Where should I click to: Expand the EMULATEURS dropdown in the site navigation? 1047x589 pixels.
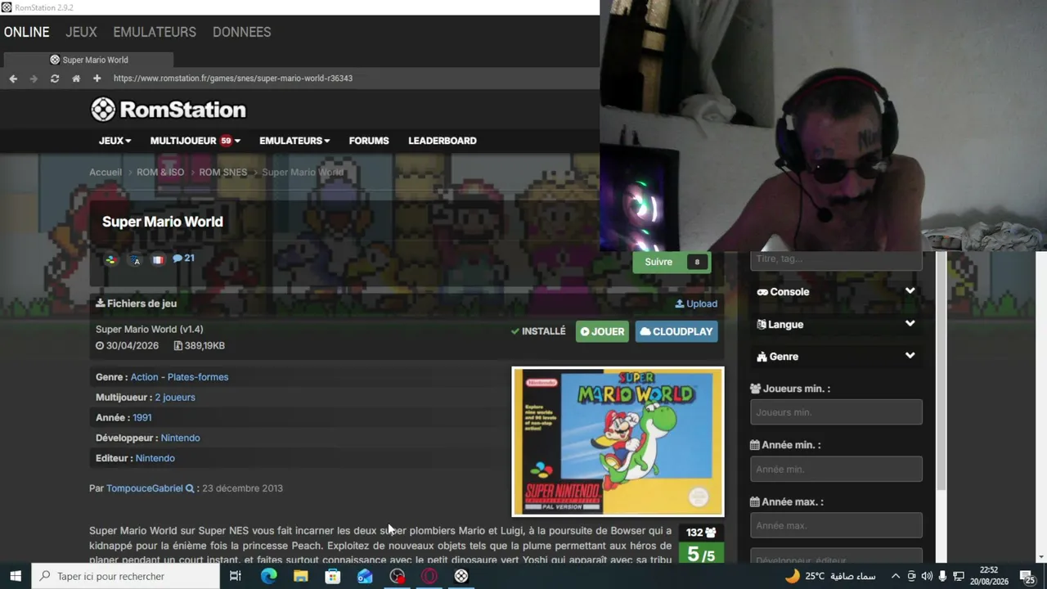coord(294,141)
